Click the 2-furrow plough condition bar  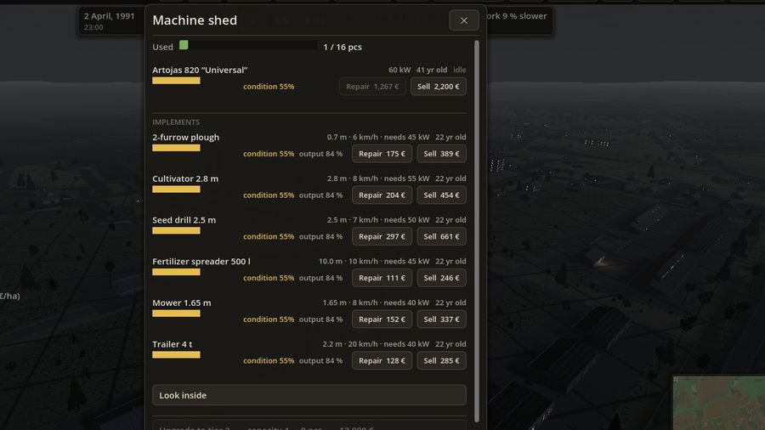point(176,148)
